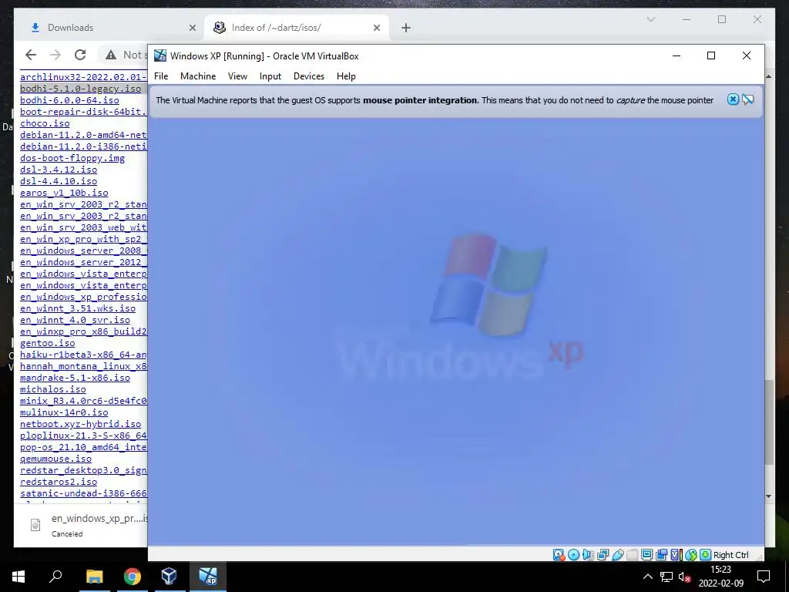The height and width of the screenshot is (592, 789).
Task: Open the Windows Start menu
Action: click(18, 577)
